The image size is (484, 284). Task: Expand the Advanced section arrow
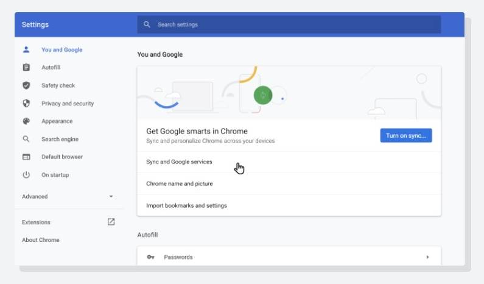111,196
